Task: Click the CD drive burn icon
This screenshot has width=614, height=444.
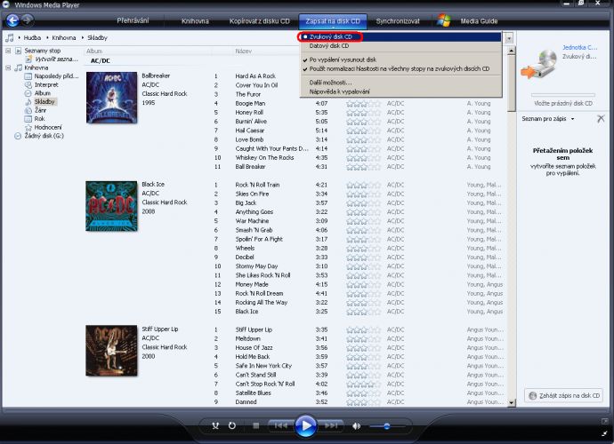Action: 540,64
